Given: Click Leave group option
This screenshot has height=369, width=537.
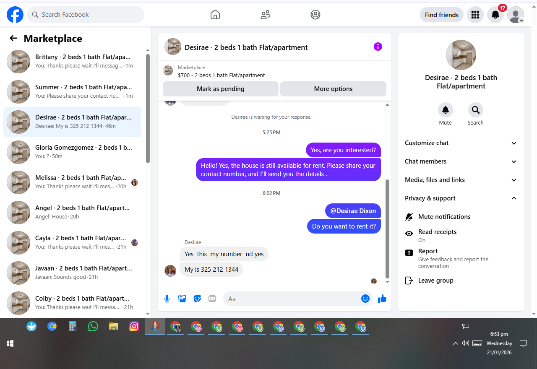Looking at the screenshot, I should click(461, 281).
